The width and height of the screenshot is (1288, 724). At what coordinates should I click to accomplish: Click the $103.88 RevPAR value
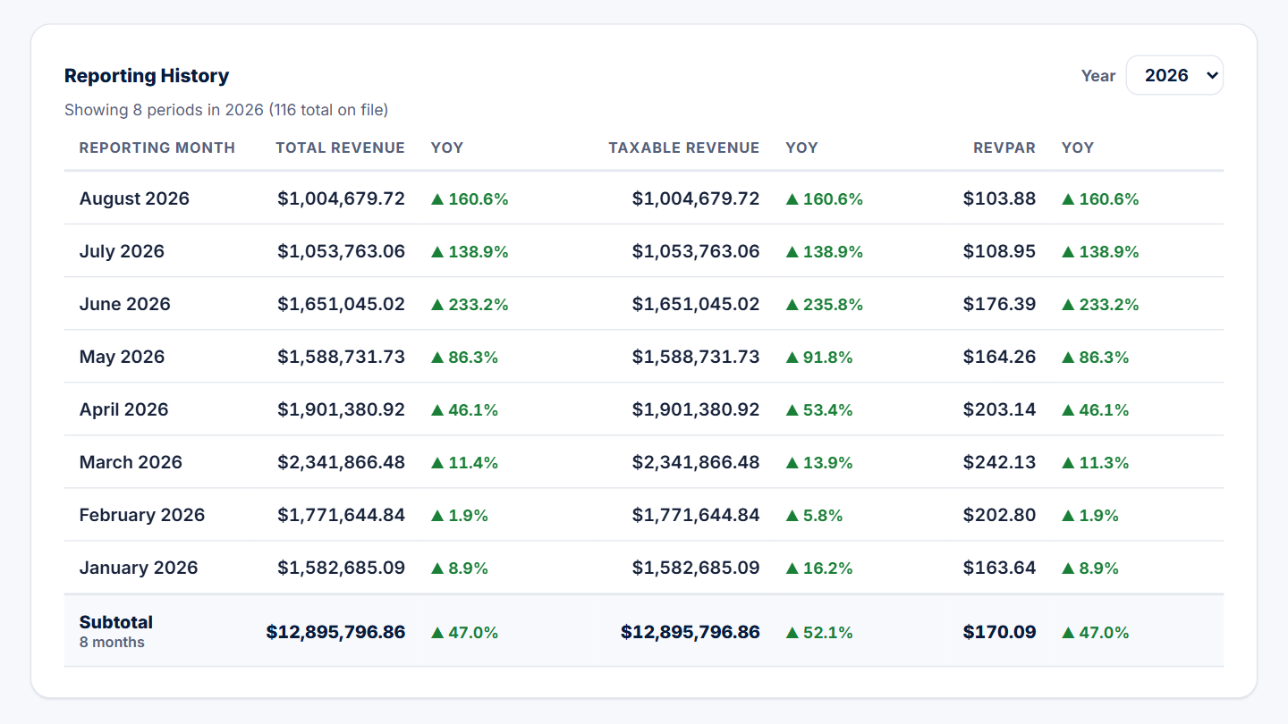999,198
